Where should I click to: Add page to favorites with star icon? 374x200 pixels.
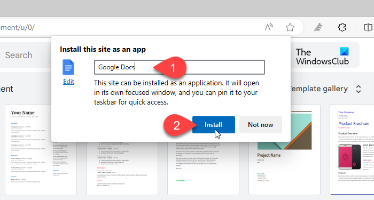coord(290,27)
